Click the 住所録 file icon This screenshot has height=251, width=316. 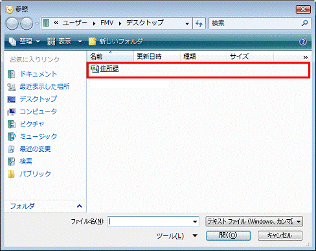pyautogui.click(x=95, y=69)
